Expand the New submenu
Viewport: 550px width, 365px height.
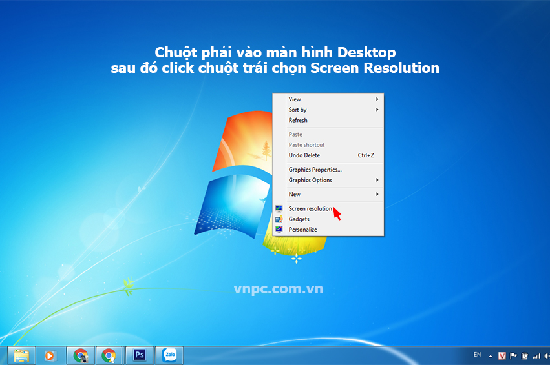coord(328,194)
